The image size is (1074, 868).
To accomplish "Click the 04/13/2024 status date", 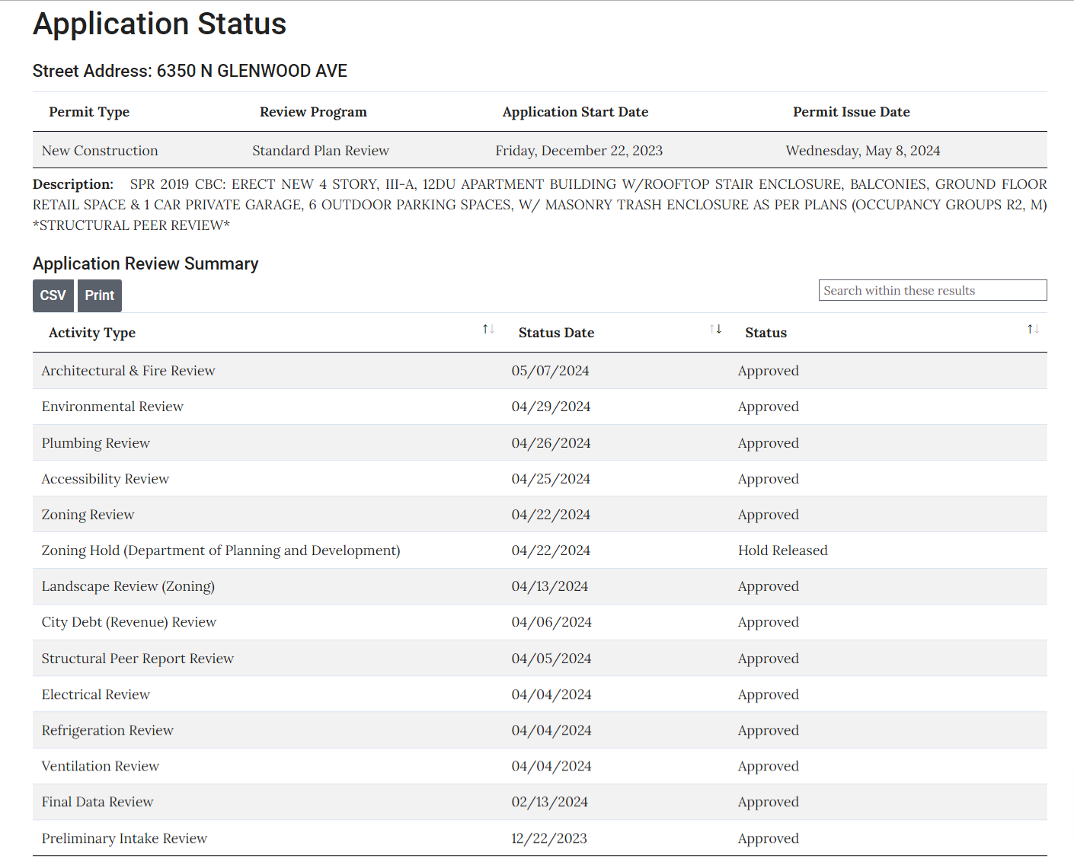I will point(550,586).
